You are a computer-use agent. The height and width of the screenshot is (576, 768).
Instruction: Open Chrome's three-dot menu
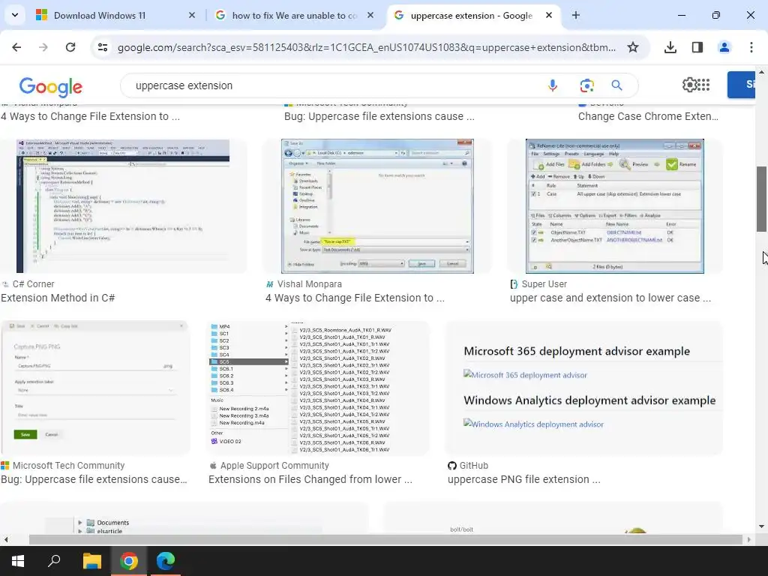pos(751,47)
